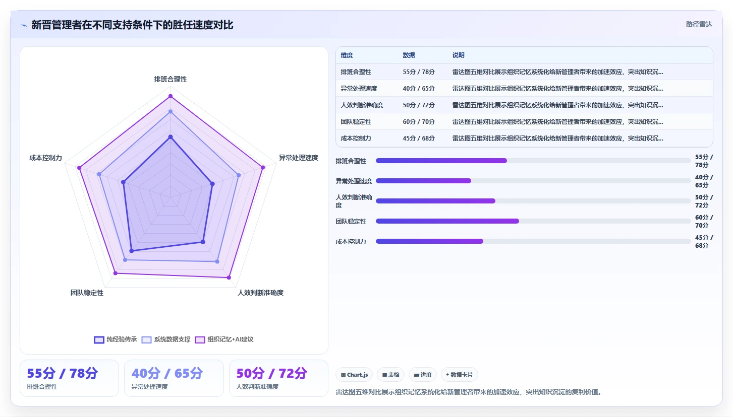
Task: Click the 路径雷达 label in the header
Action: tap(699, 24)
